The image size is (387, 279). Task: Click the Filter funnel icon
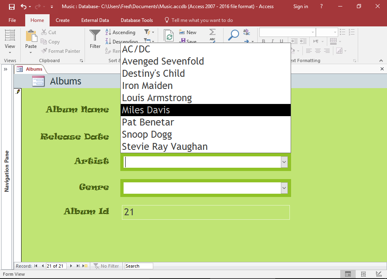(x=95, y=35)
